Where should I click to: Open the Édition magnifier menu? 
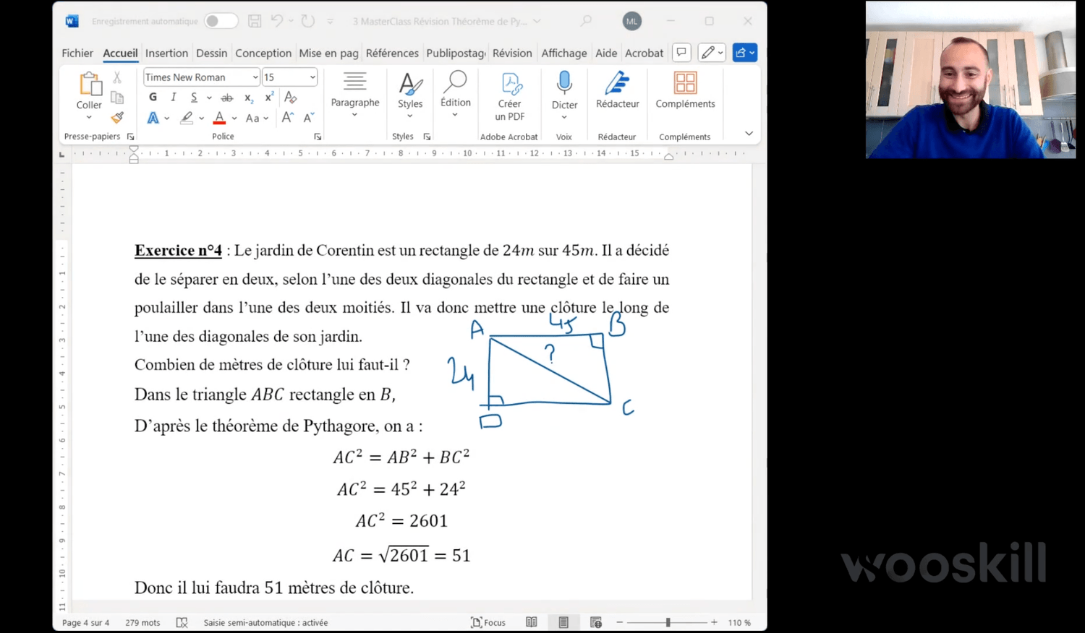456,95
